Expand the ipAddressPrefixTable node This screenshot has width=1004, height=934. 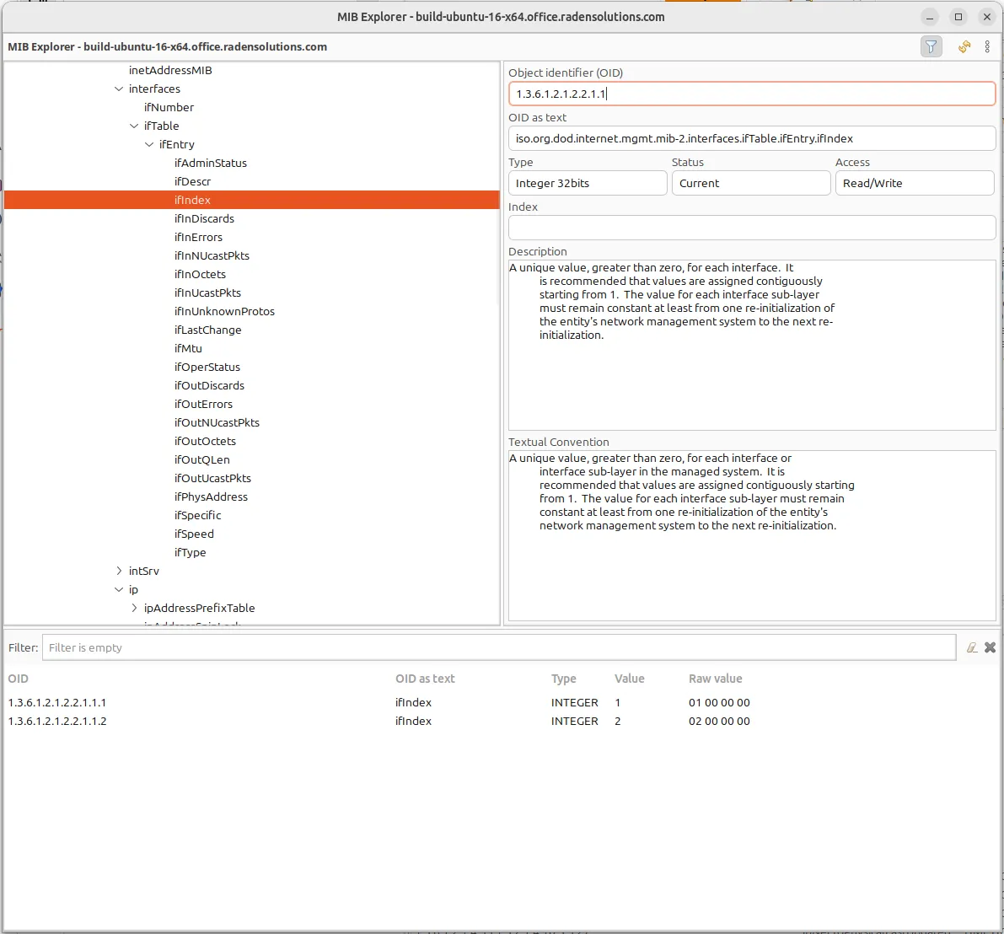(x=133, y=608)
